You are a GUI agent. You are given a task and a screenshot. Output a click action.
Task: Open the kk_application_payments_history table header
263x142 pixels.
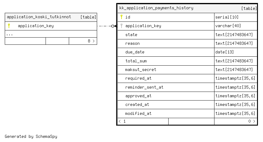187,8
